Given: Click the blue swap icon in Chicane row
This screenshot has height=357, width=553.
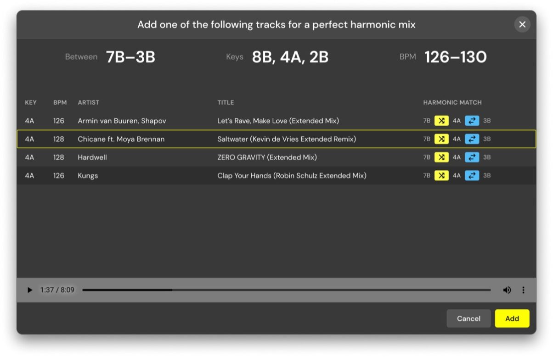Looking at the screenshot, I should pyautogui.click(x=472, y=139).
